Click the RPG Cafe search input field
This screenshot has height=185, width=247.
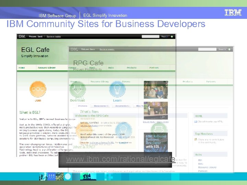(207, 49)
